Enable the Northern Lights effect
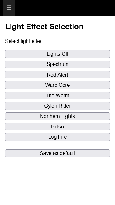Image resolution: width=115 pixels, height=205 pixels. coord(57,116)
